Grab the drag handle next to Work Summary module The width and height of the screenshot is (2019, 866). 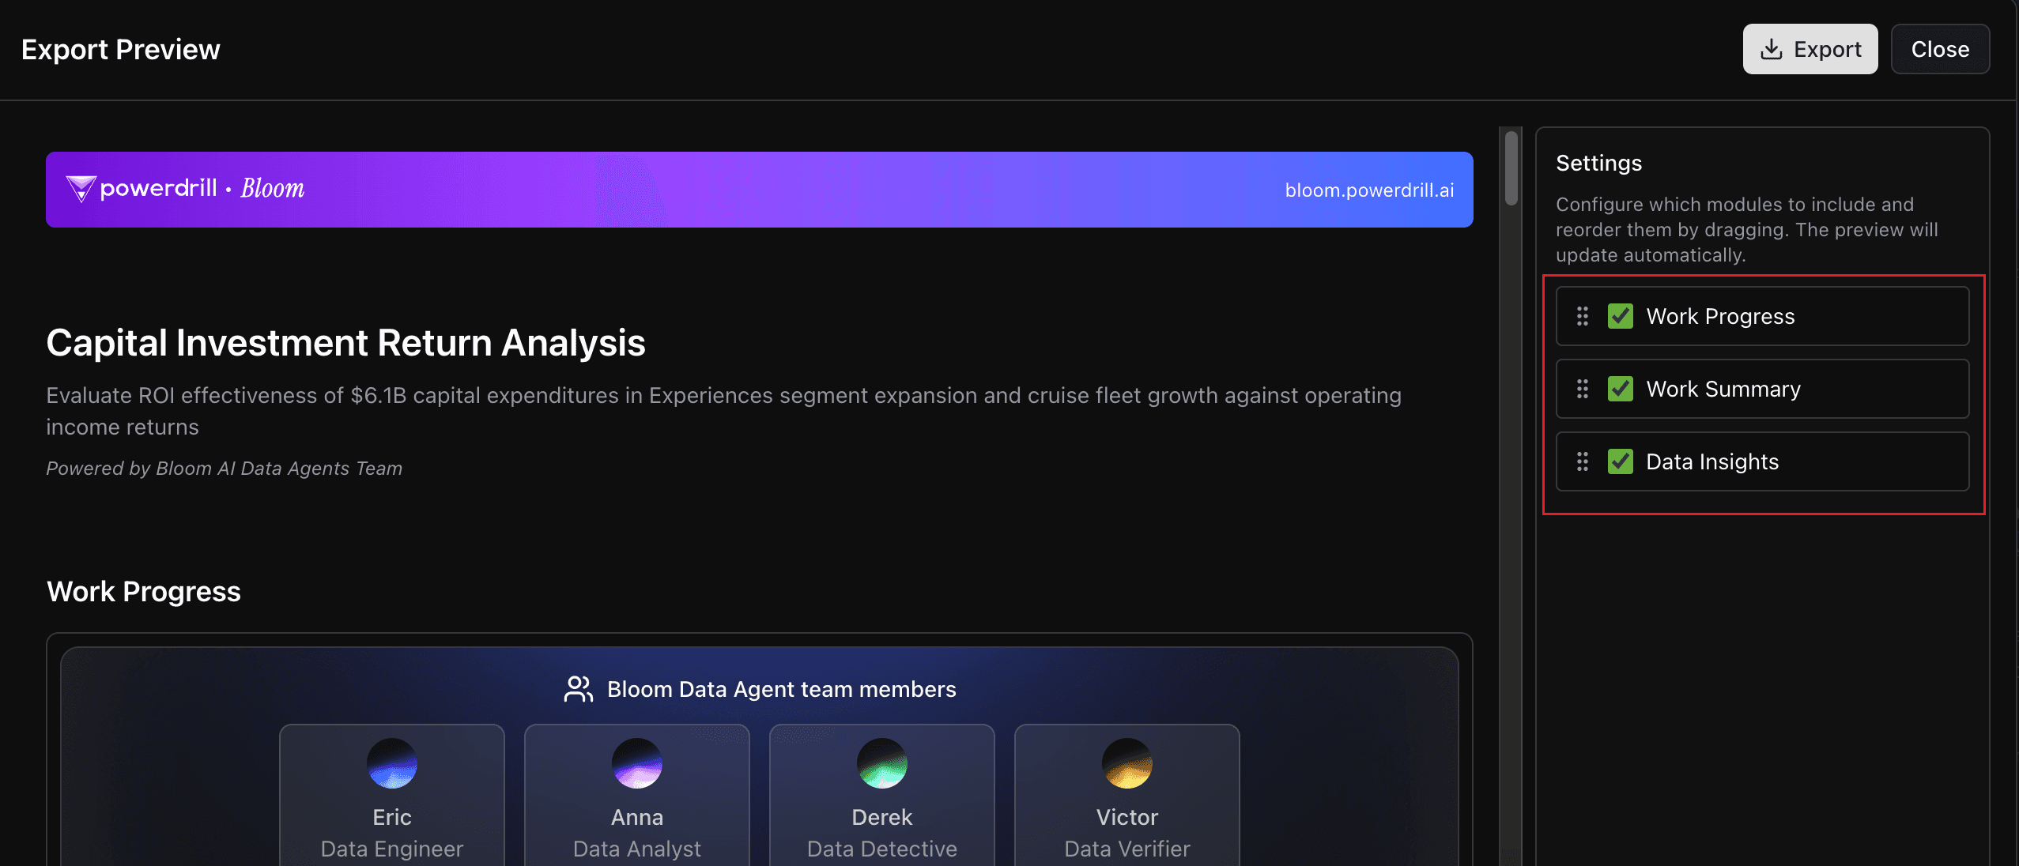pyautogui.click(x=1582, y=389)
